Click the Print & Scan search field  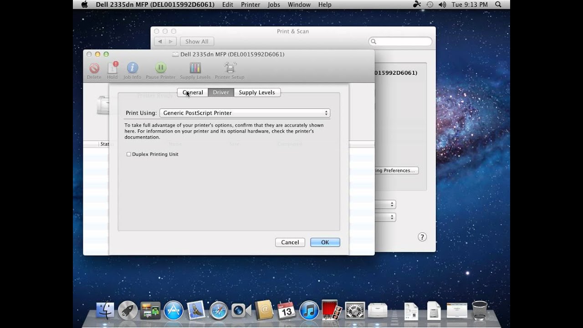tap(400, 41)
